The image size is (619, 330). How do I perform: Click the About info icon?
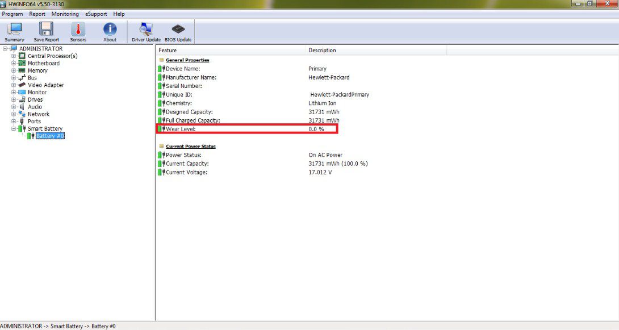click(110, 31)
